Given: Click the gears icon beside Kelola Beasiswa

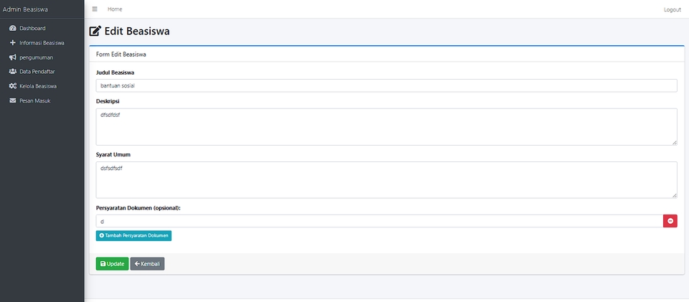Looking at the screenshot, I should click(12, 86).
